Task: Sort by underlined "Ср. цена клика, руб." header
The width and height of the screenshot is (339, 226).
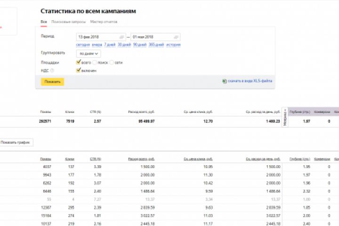Action: coord(198,159)
